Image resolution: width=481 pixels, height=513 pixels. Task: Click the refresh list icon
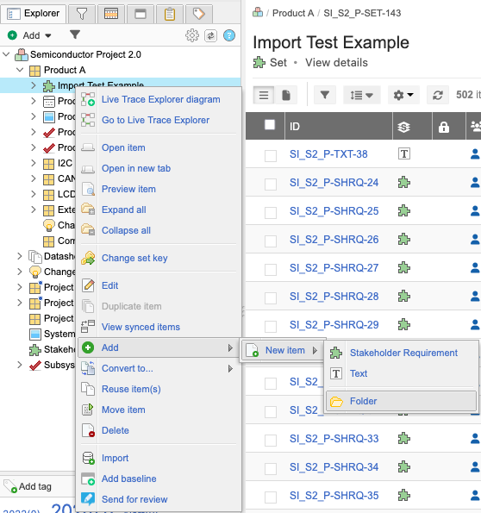pyautogui.click(x=438, y=95)
